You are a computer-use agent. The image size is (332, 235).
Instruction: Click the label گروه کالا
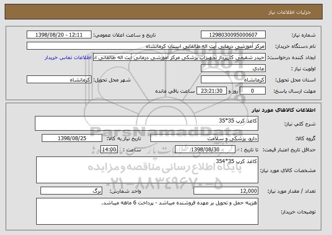click(306, 138)
